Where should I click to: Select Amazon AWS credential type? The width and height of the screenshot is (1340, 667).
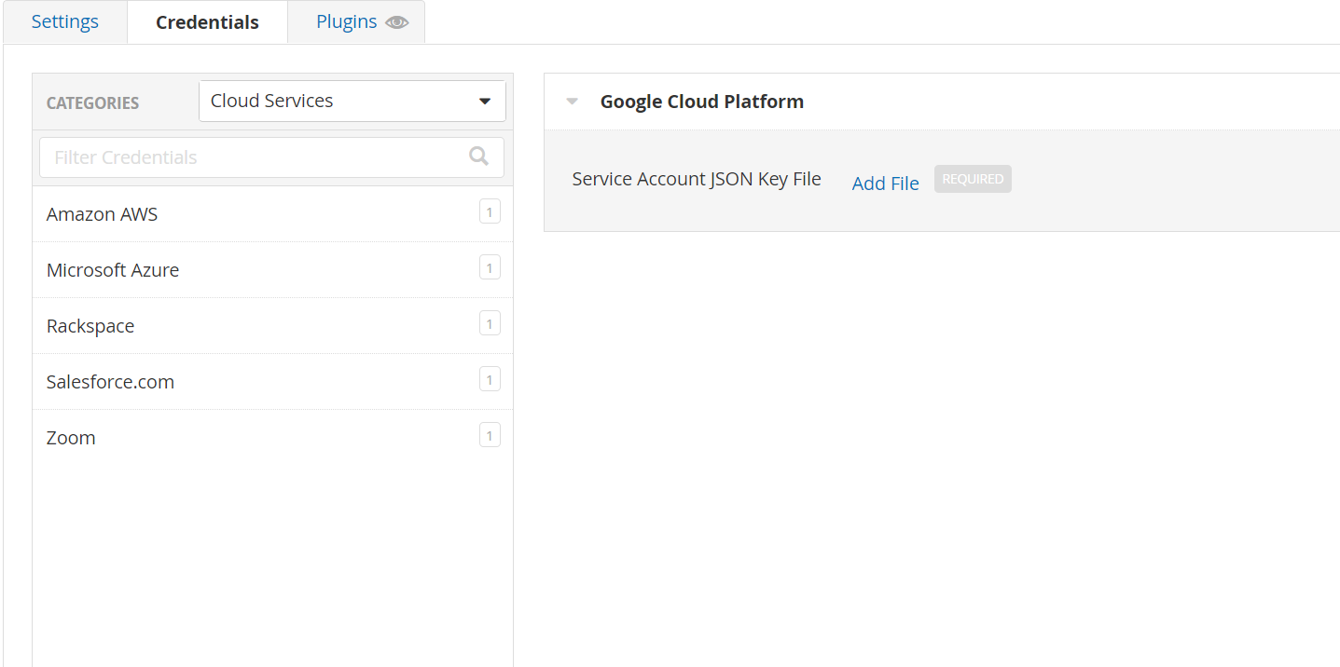[x=103, y=214]
